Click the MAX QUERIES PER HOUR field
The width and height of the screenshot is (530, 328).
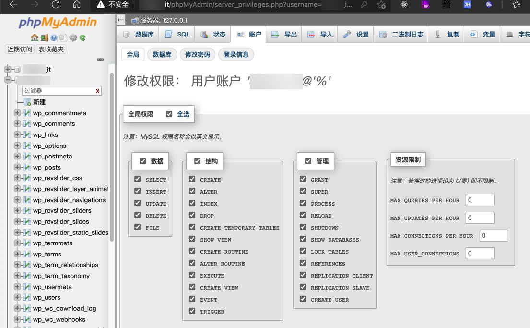480,200
